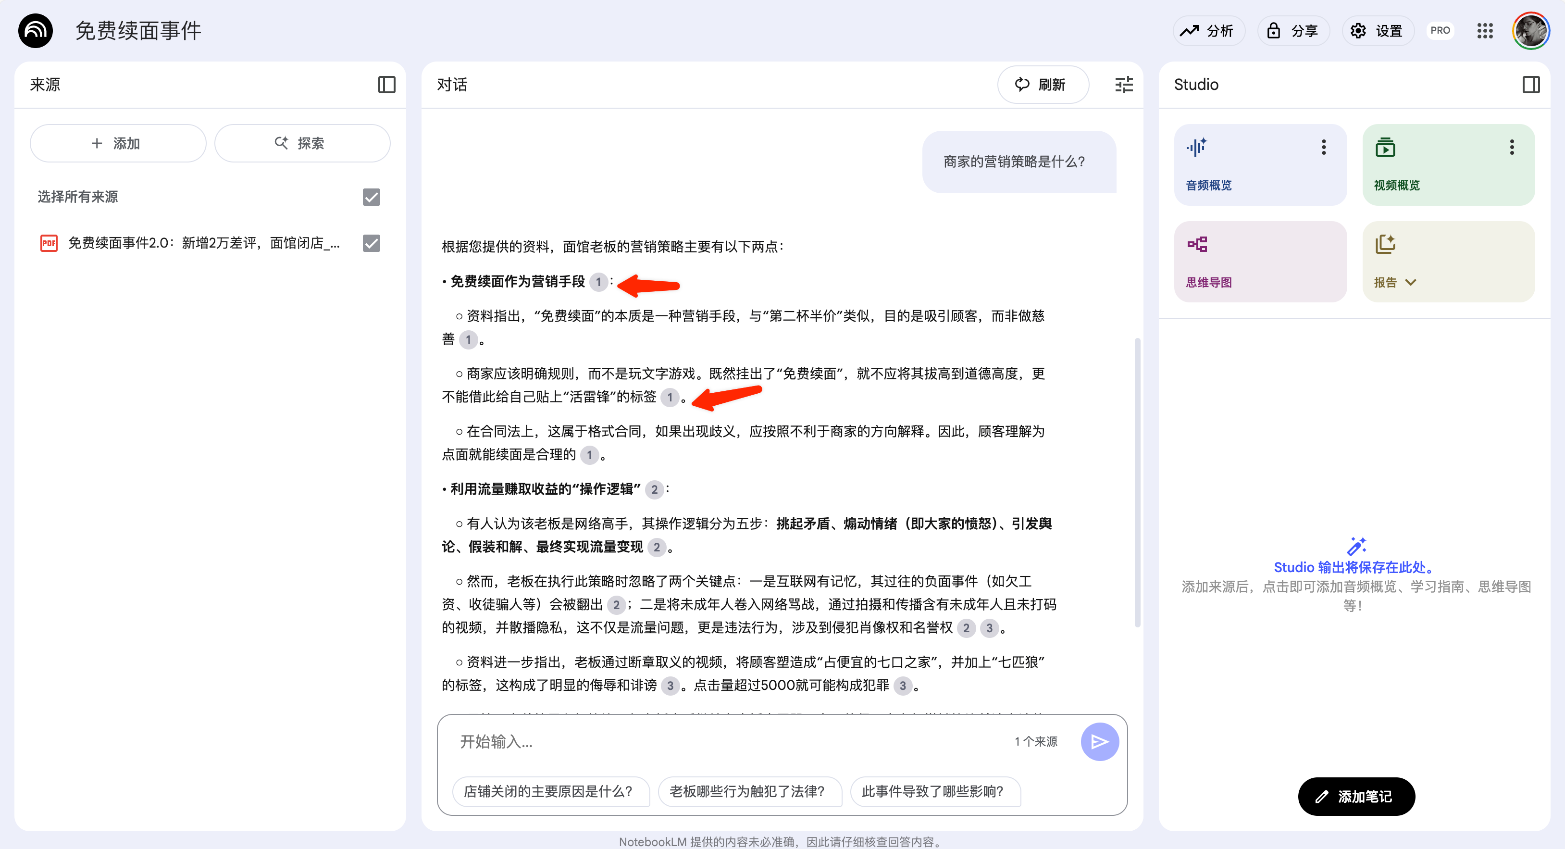Image resolution: width=1565 pixels, height=849 pixels.
Task: Open citation 1 after 点面就能续面是合理的
Action: point(589,455)
